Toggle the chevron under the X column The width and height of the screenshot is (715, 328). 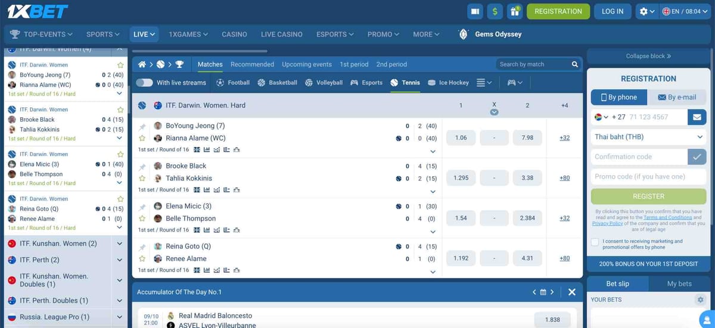coord(494,112)
